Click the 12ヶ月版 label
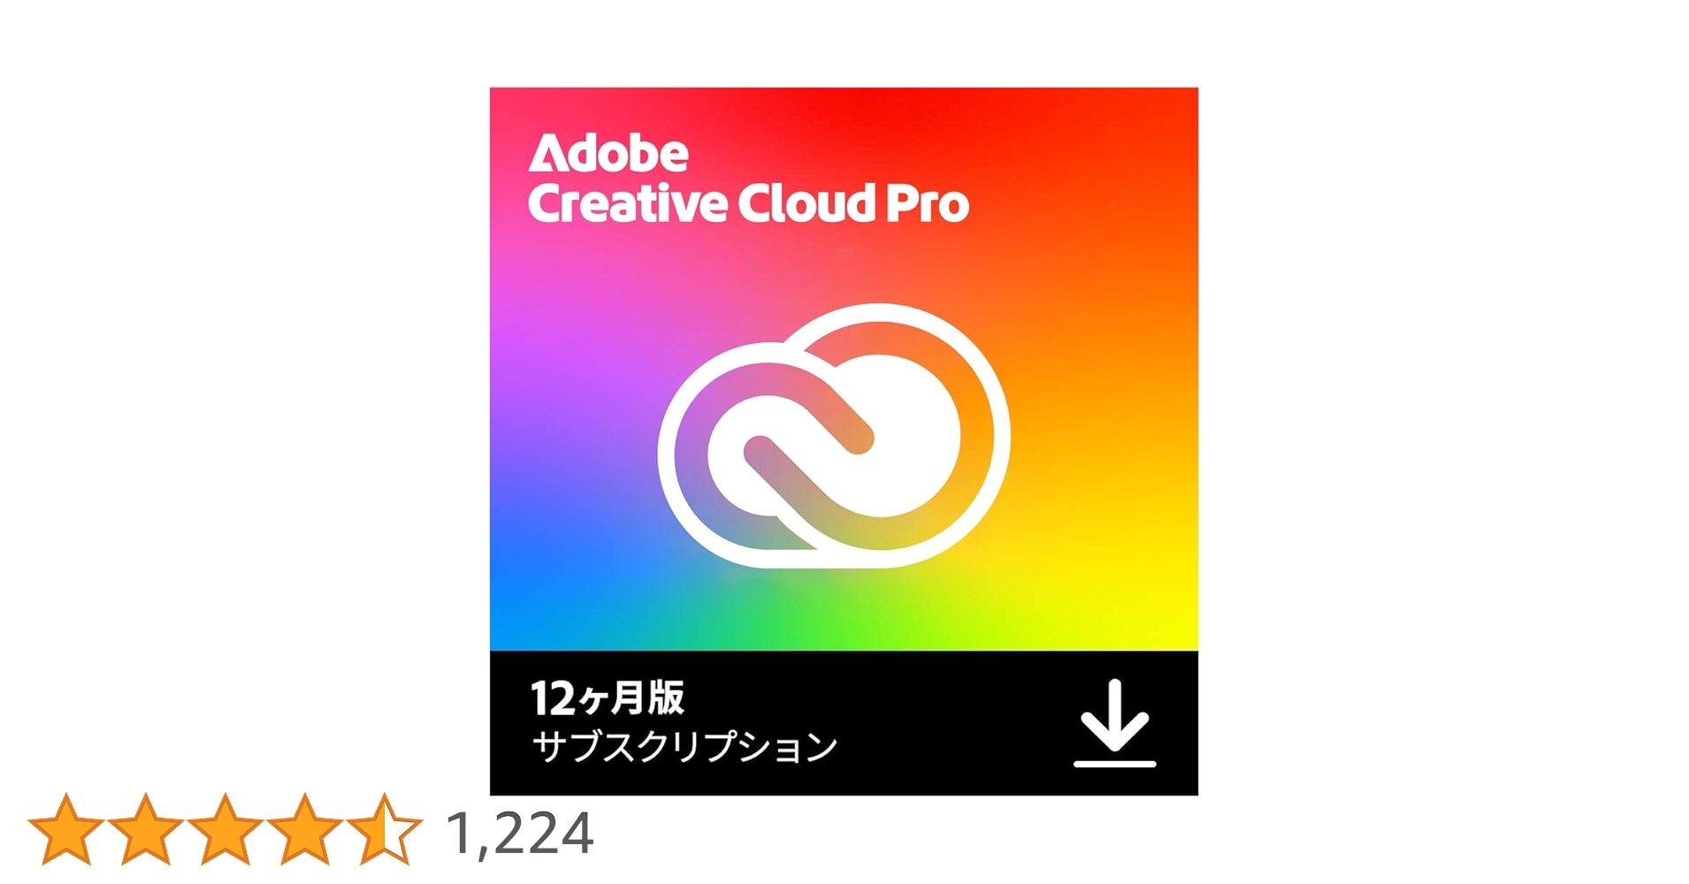 click(608, 698)
